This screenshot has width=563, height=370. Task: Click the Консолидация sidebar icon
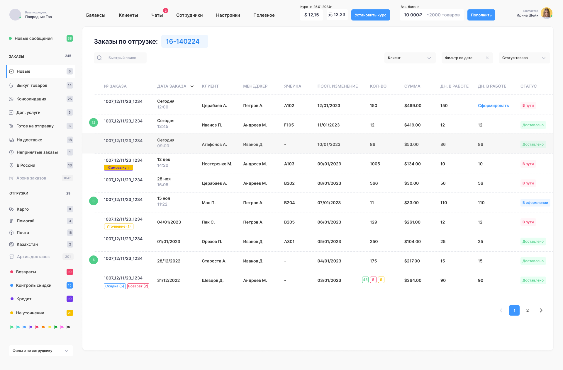pyautogui.click(x=11, y=99)
